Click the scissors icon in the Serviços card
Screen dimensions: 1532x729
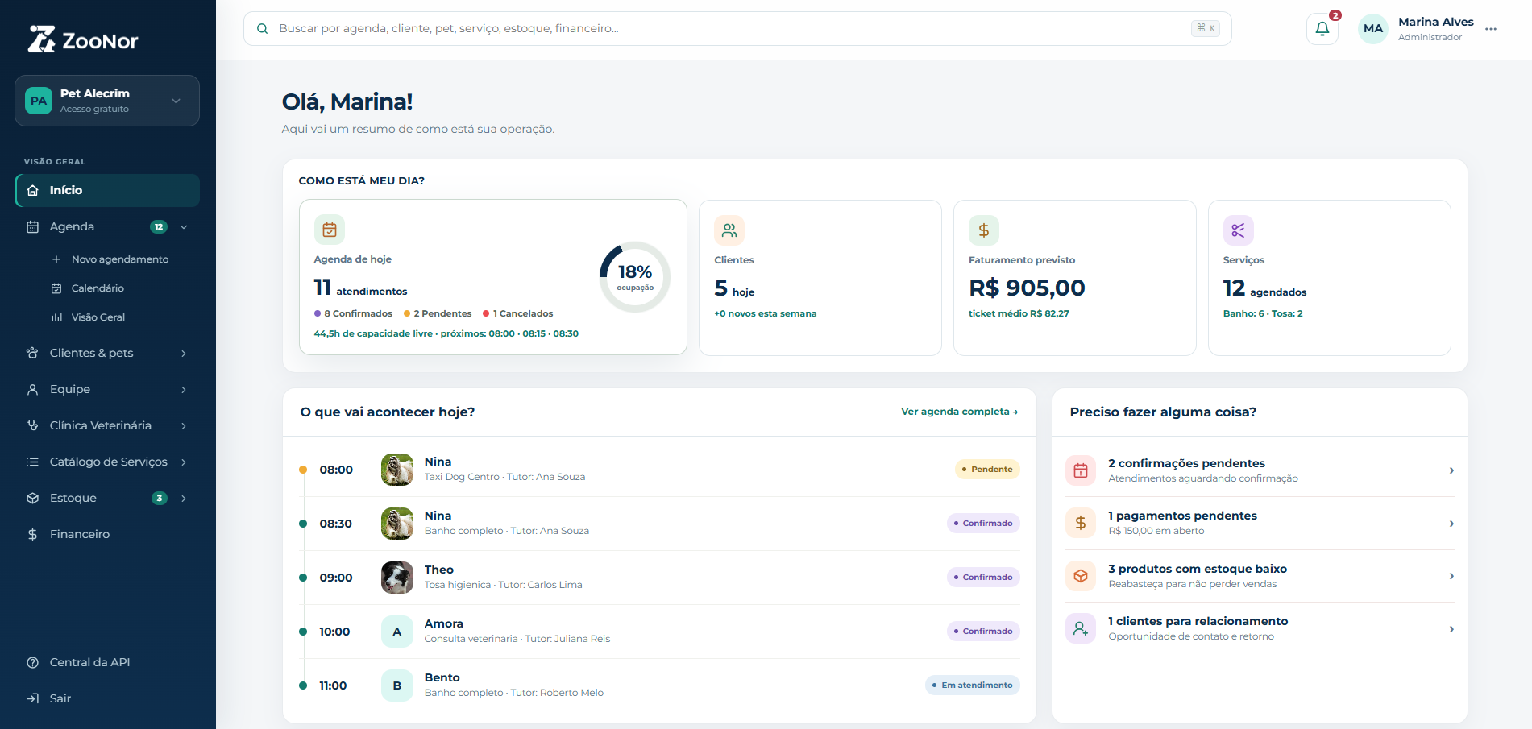click(1239, 230)
